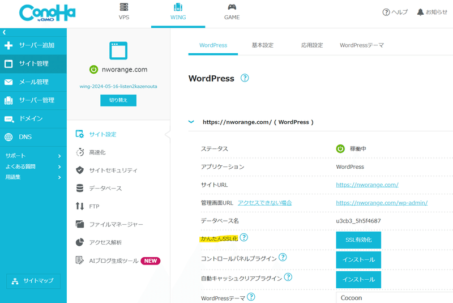Click the green power icon beside nworange.com
Screen dimensions: 453x303
pos(93,70)
